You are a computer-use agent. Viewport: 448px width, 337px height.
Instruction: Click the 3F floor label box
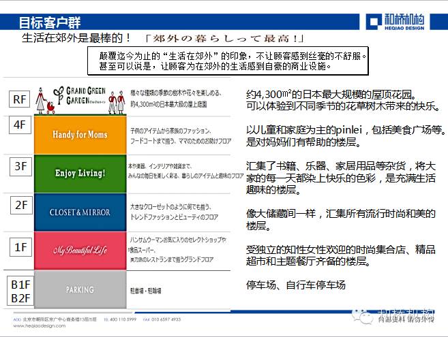coord(21,166)
